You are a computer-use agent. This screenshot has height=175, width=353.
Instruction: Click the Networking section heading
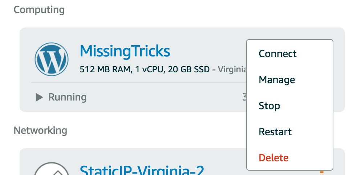point(40,131)
